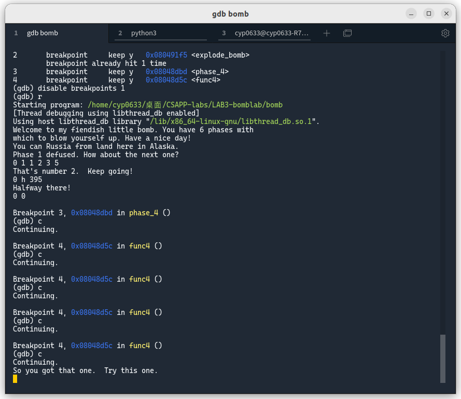Click the "You can Russia from land" line

pyautogui.click(x=95, y=146)
